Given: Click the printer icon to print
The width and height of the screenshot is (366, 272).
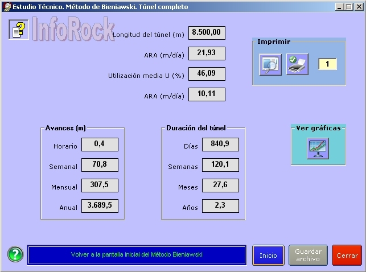Looking at the screenshot, I should 297,64.
